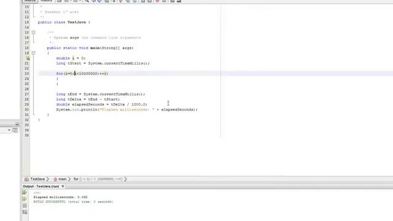Place cursor in the for loop header

(82, 74)
